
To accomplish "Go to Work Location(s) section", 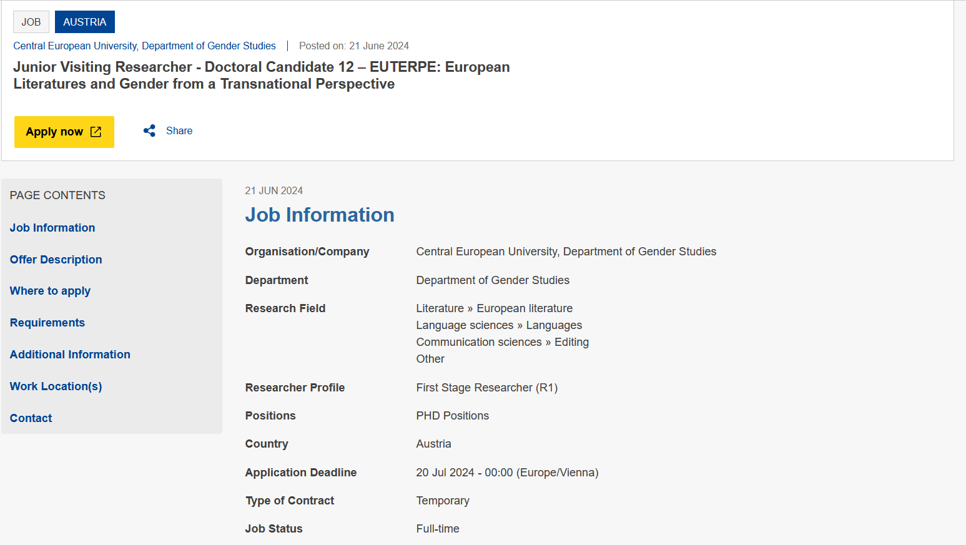I will [x=56, y=386].
